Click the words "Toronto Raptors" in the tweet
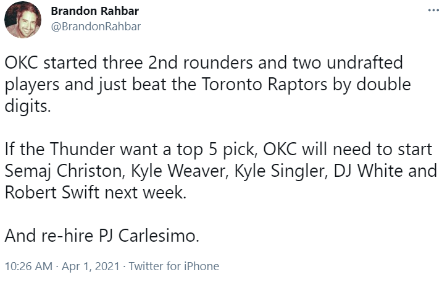 tap(264, 84)
